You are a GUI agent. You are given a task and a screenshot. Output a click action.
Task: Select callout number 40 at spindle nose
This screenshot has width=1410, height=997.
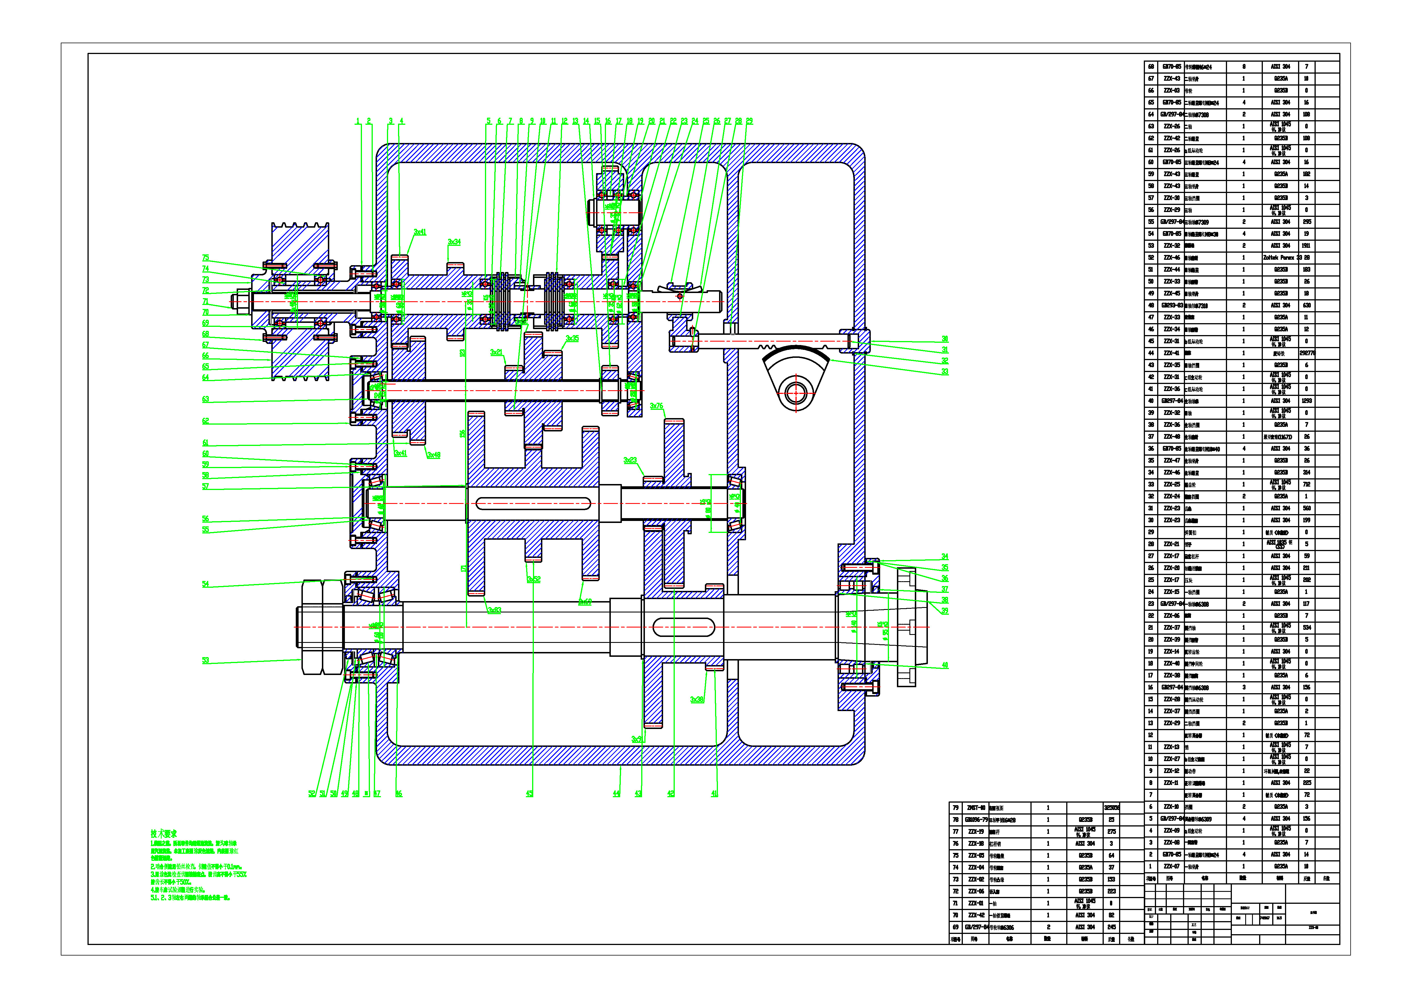pos(945,665)
